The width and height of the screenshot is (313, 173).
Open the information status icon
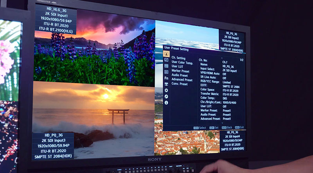tap(166, 102)
